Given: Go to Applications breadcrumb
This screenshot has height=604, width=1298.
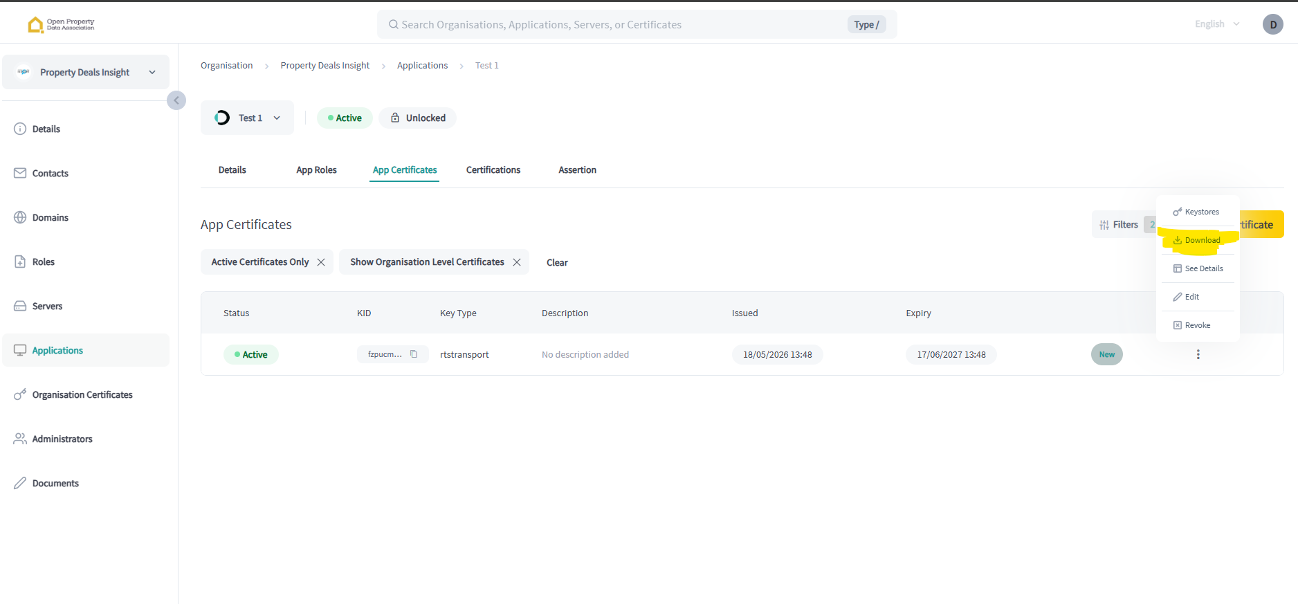Looking at the screenshot, I should pos(422,66).
